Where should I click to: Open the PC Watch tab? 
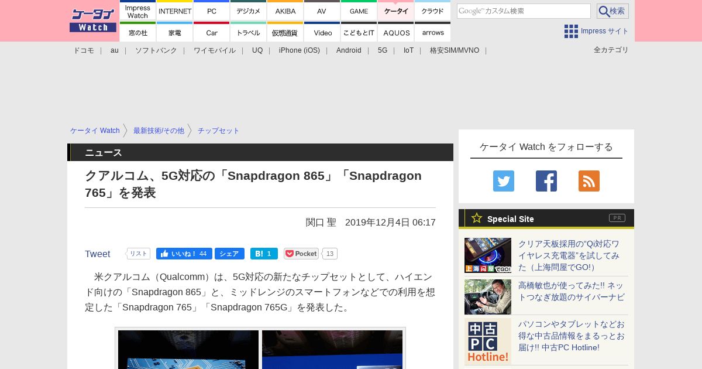coord(212,11)
